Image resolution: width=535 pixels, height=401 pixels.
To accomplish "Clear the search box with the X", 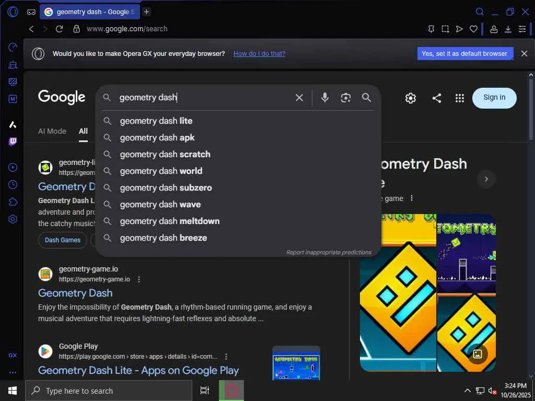I will [299, 98].
